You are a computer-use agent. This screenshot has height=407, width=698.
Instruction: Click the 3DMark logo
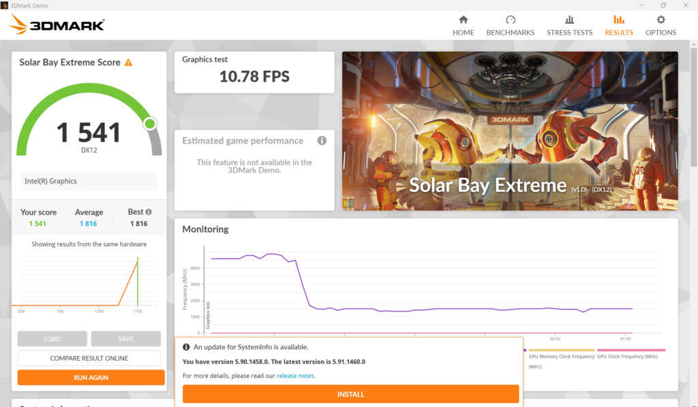tap(57, 24)
